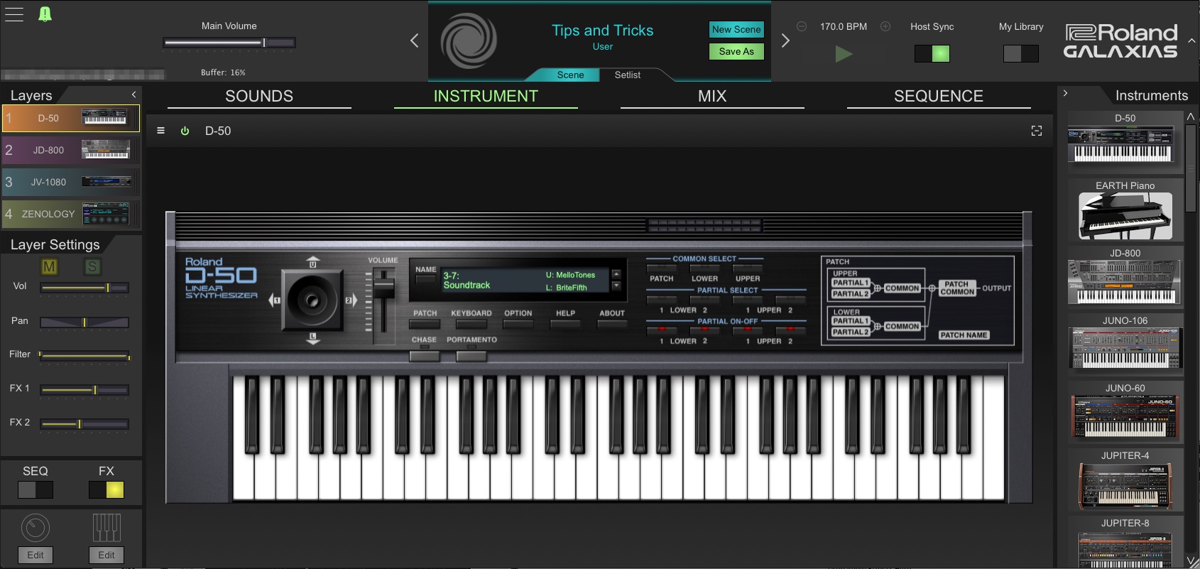This screenshot has height=569, width=1200.
Task: Click the joystick left arrow 1
Action: pyautogui.click(x=274, y=300)
